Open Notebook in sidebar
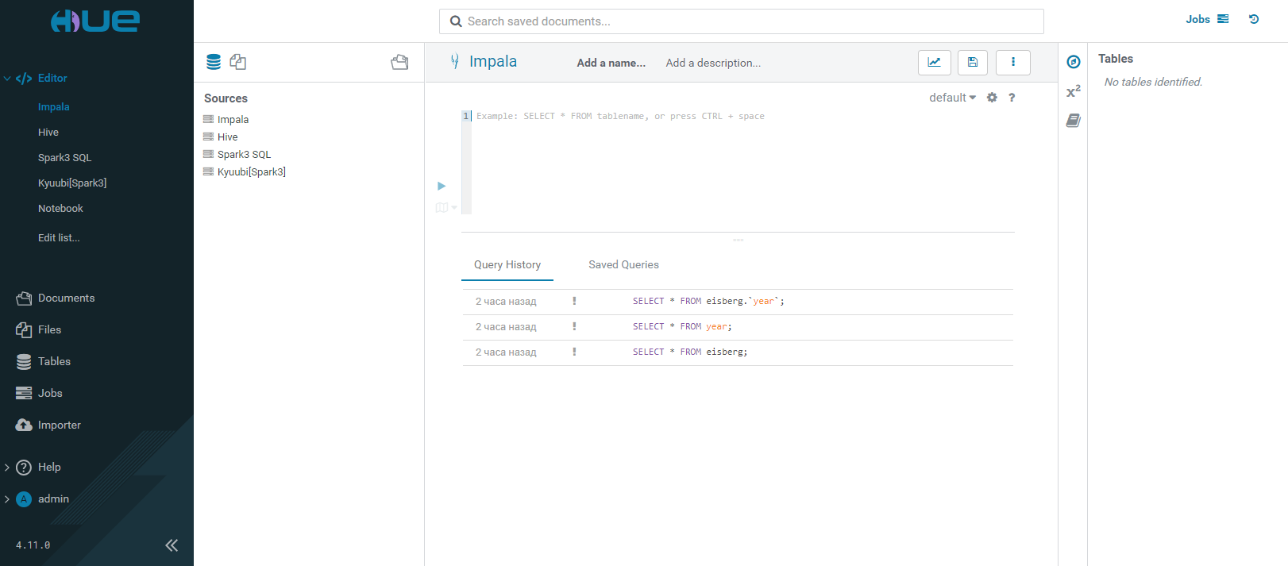 coord(60,209)
